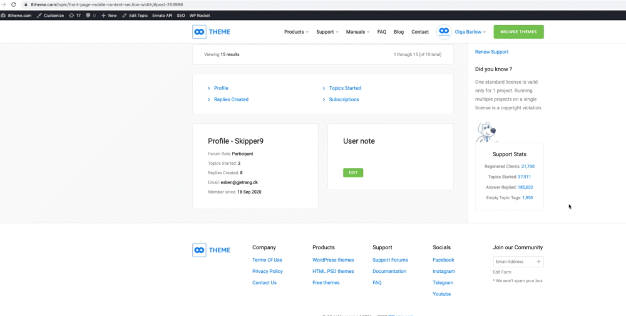Click the green Edit user note button
Screen dimensions: 626x316
point(353,173)
